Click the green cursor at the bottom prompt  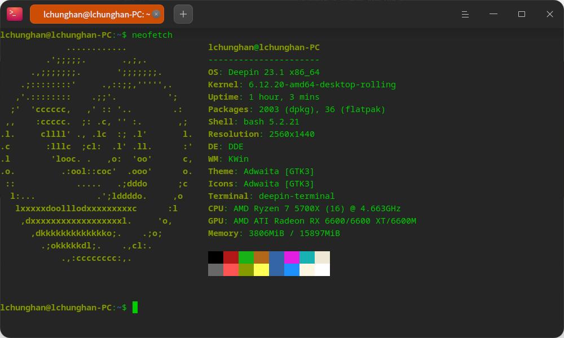point(135,308)
